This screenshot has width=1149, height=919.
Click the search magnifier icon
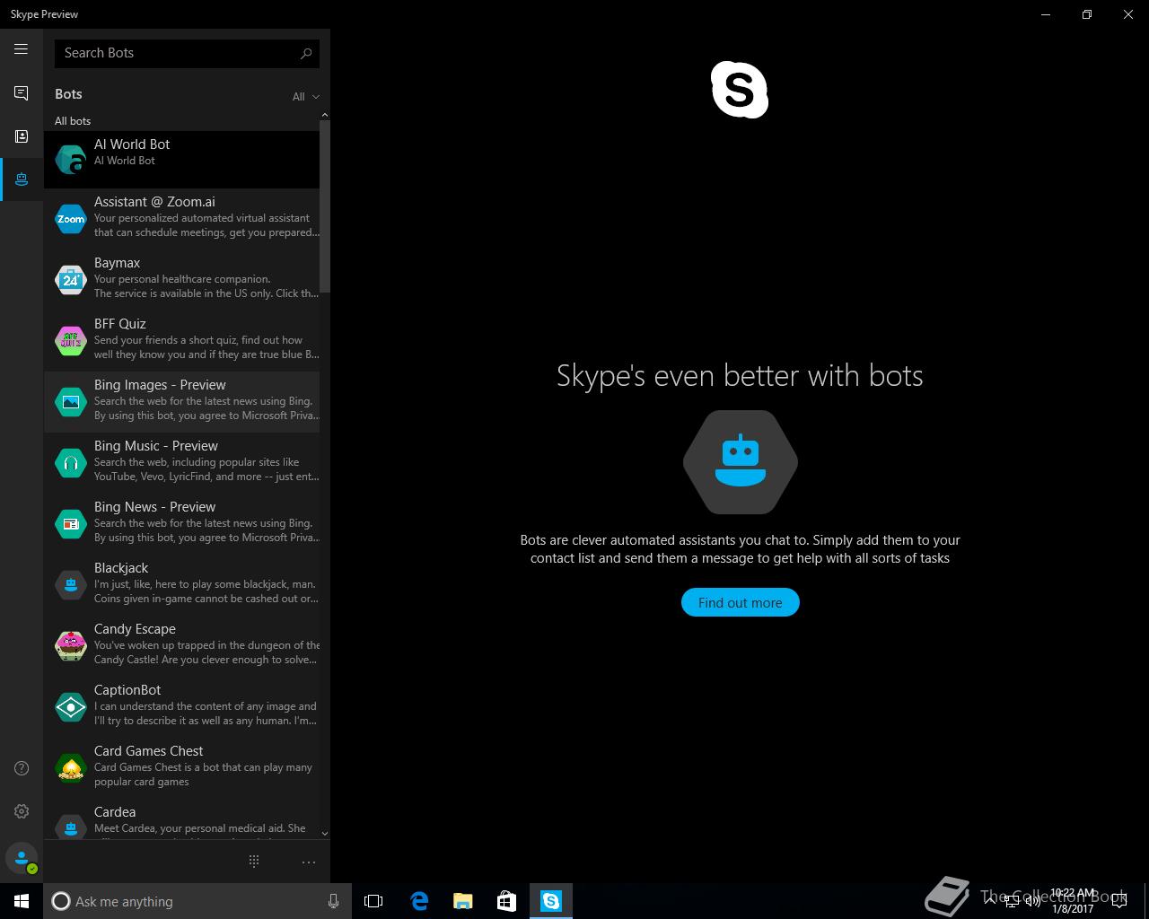coord(306,53)
